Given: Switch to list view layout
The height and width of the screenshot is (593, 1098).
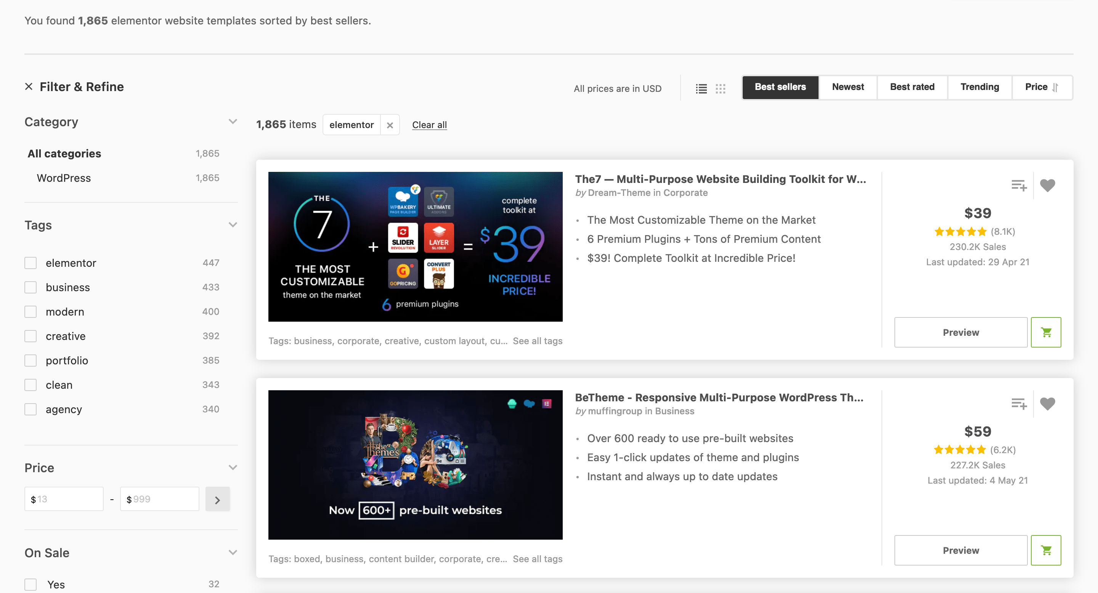Looking at the screenshot, I should point(701,89).
